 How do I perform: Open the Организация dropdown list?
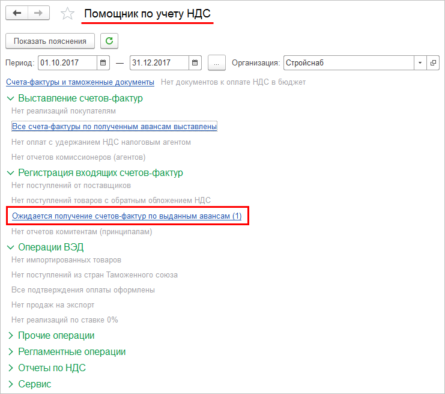coord(419,62)
